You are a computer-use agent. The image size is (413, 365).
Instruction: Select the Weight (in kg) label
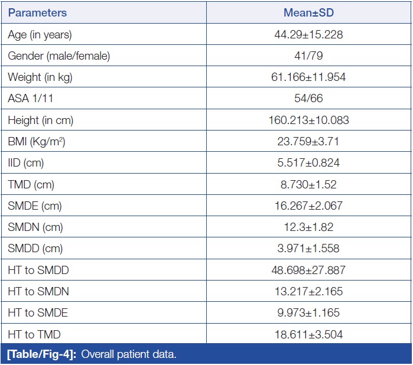tap(40, 77)
